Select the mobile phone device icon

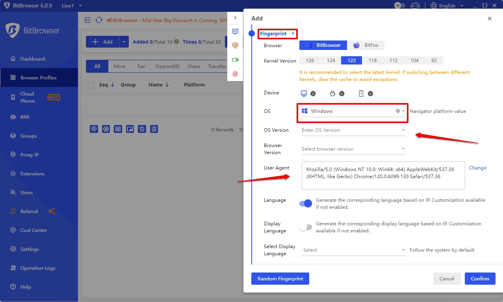click(x=361, y=94)
